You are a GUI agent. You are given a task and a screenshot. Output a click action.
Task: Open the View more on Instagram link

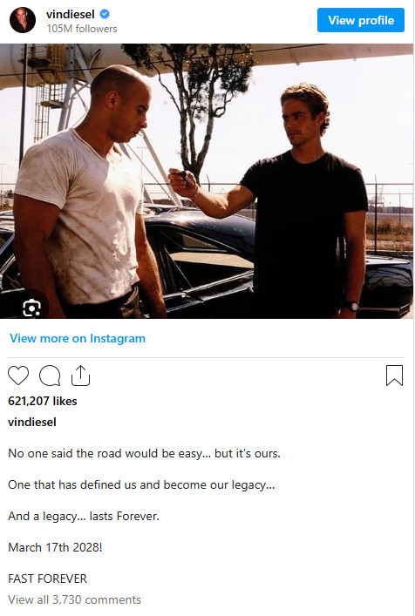(78, 338)
